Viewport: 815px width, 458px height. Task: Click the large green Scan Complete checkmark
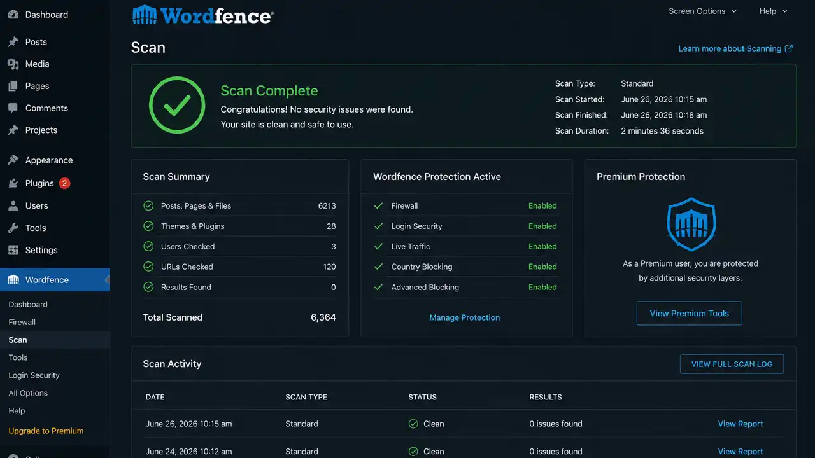pos(177,106)
